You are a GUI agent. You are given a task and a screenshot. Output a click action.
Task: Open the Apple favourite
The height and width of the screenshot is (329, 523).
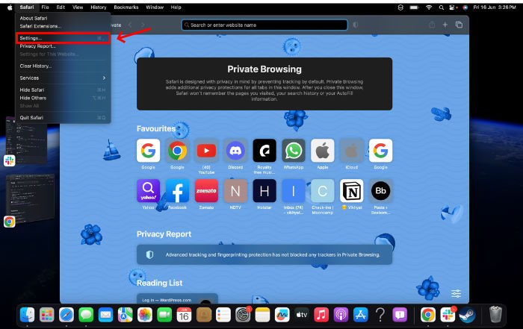[323, 151]
